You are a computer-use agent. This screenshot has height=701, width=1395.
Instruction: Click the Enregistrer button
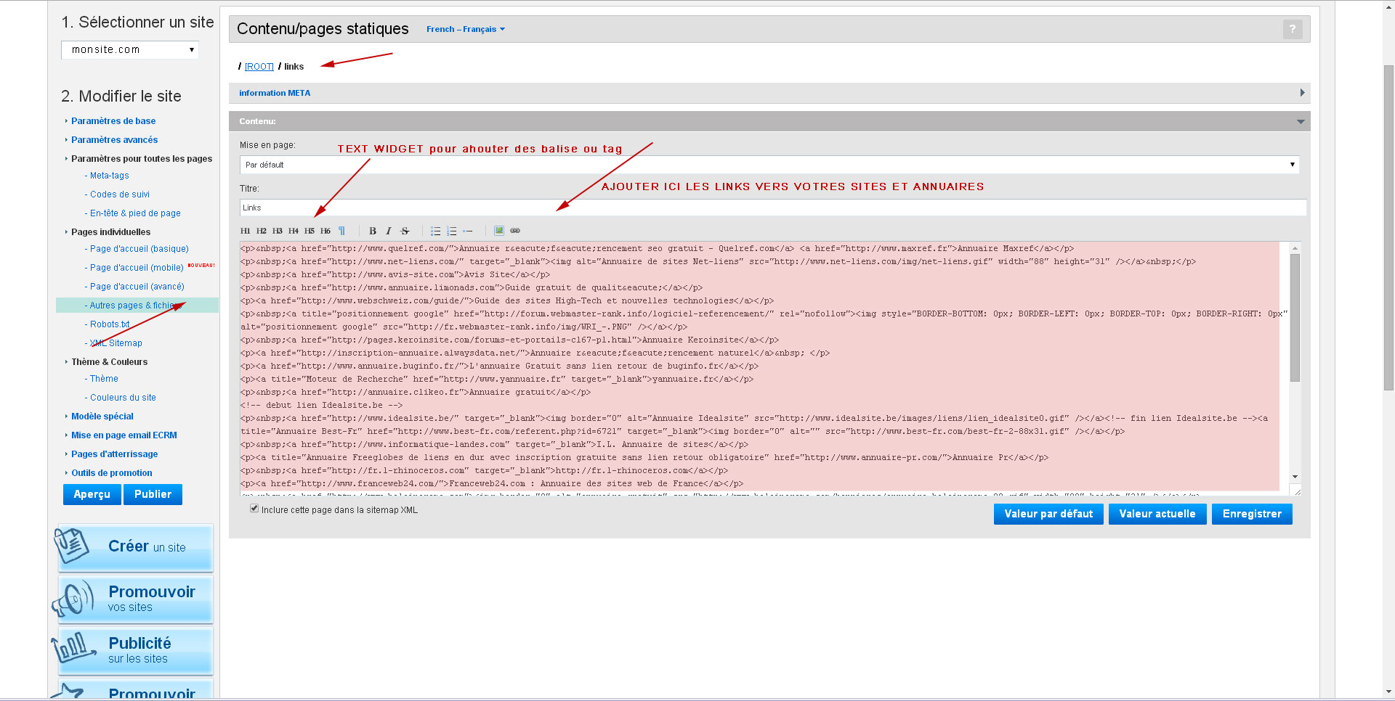[x=1252, y=514]
